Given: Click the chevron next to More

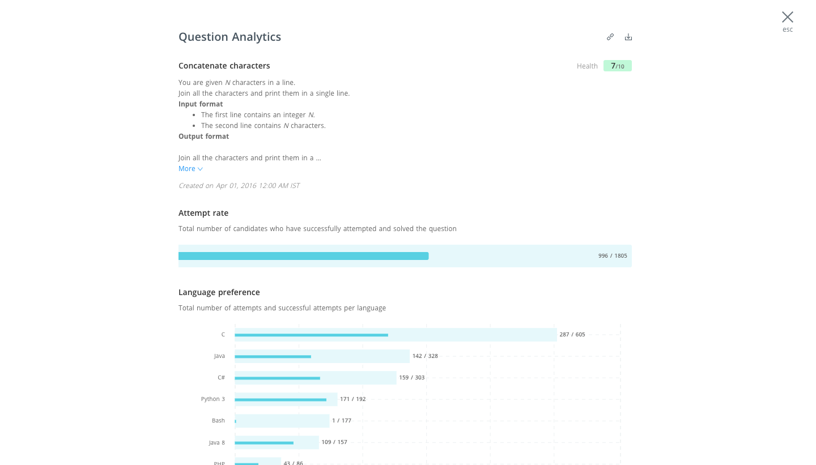Looking at the screenshot, I should 200,168.
